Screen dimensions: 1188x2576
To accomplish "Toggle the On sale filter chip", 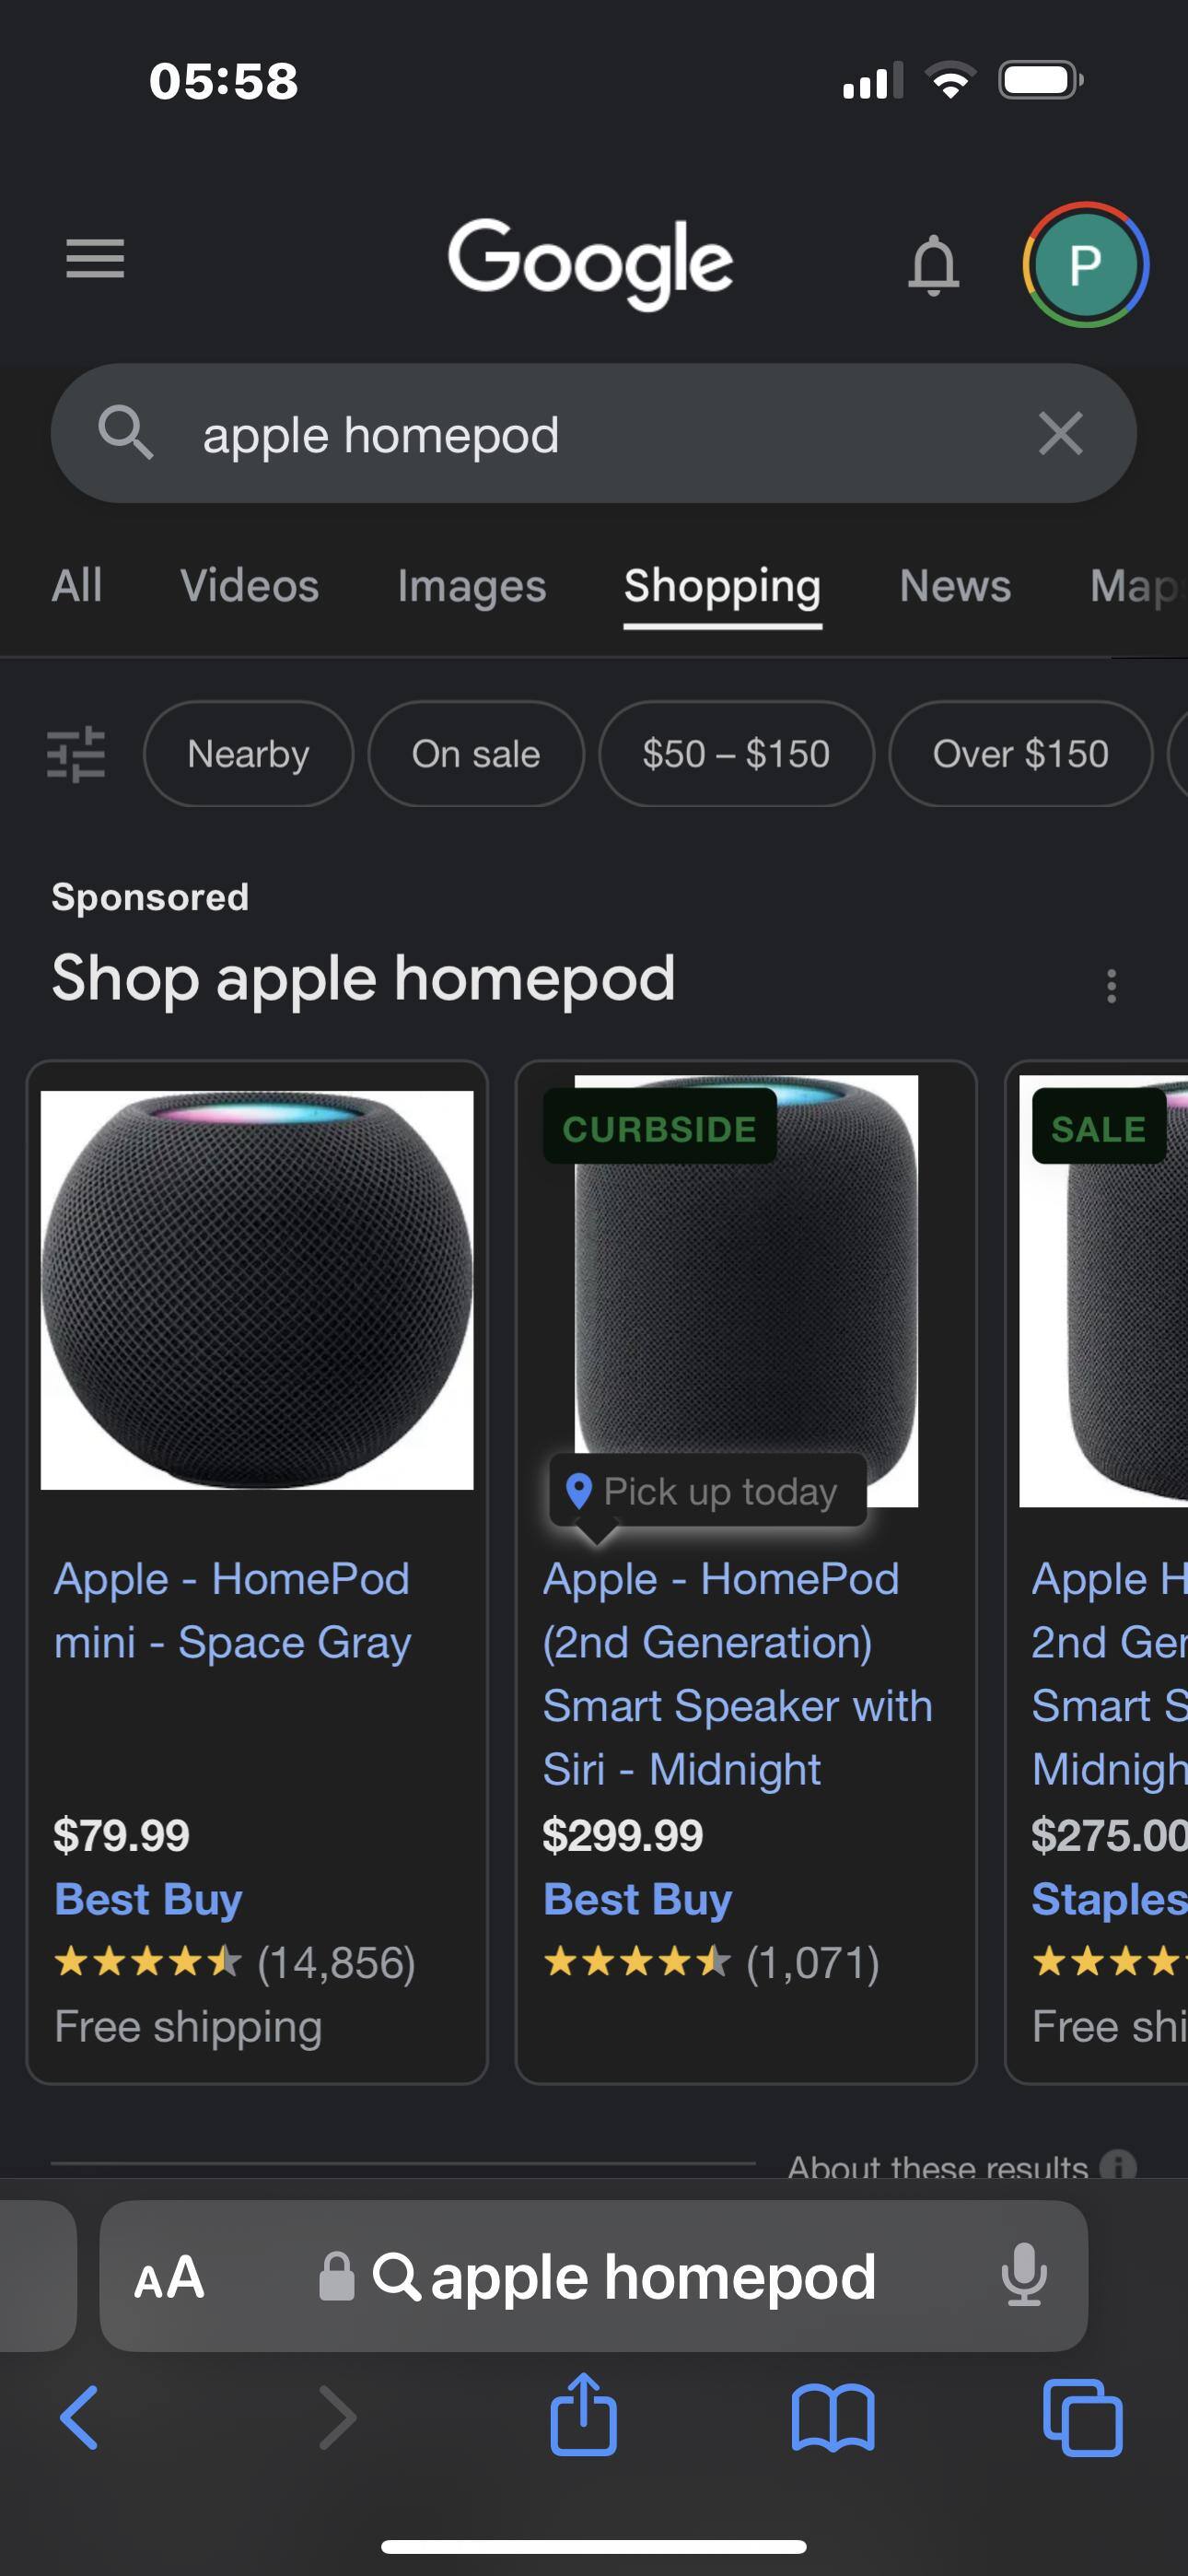I will [476, 754].
